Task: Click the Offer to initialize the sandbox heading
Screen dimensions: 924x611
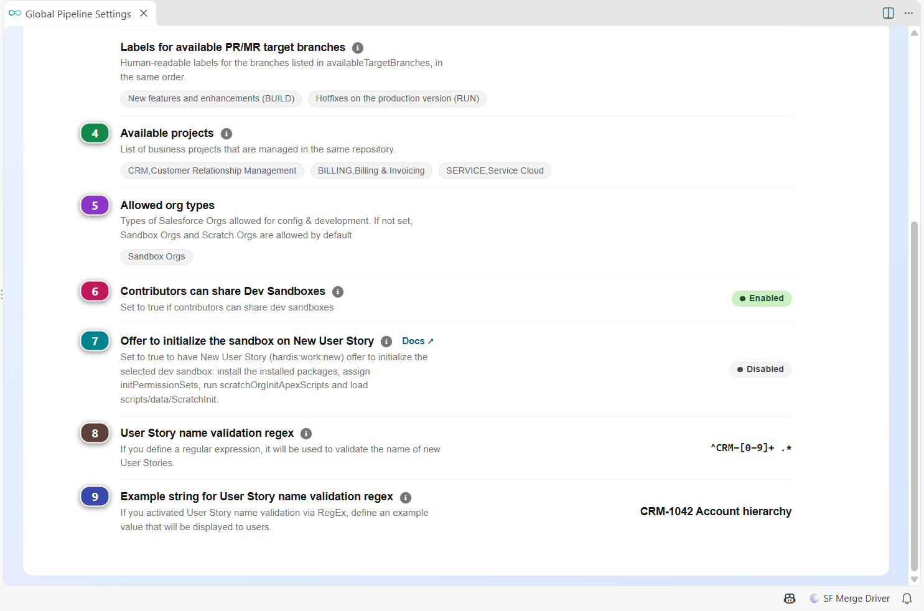Action: pos(247,341)
